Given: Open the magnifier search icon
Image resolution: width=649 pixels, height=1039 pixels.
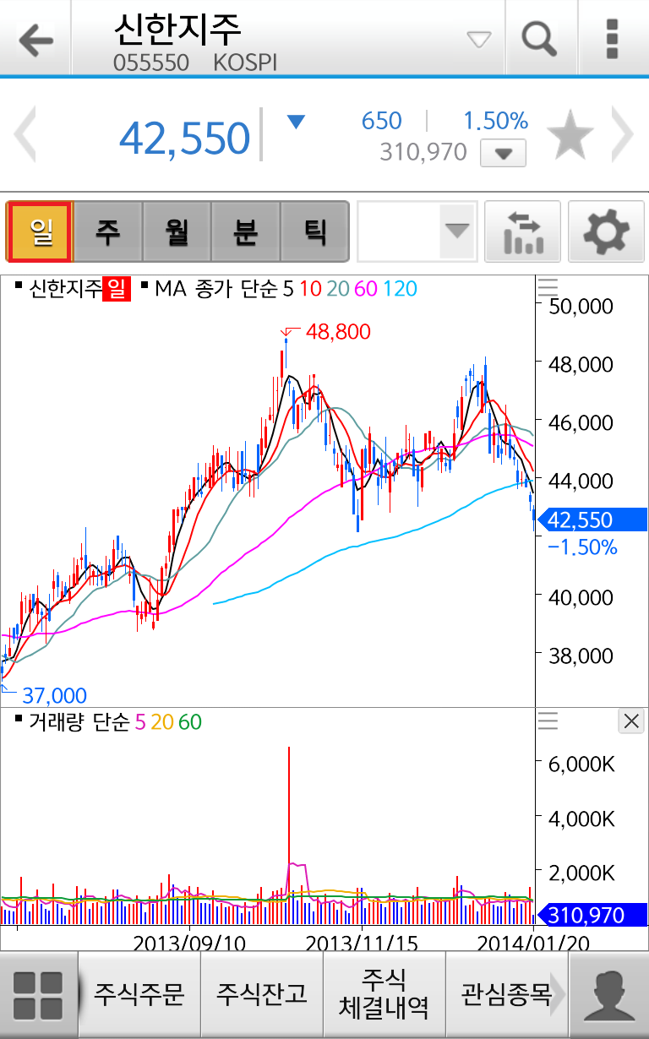Looking at the screenshot, I should [539, 38].
